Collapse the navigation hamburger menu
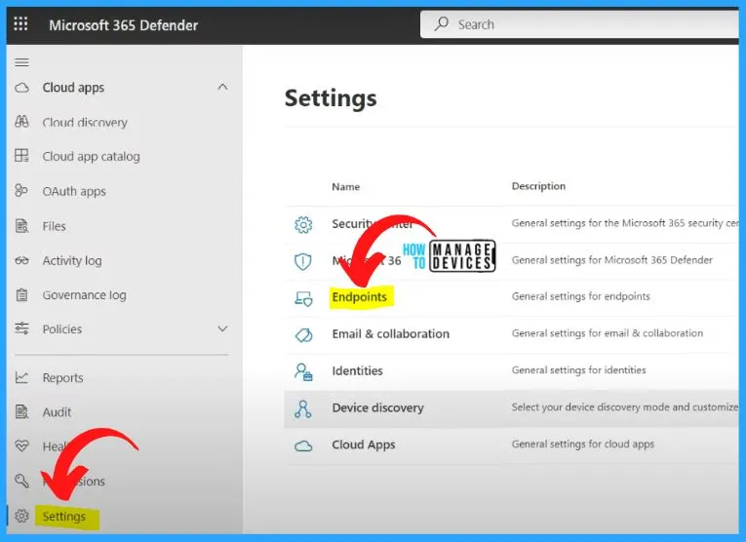The width and height of the screenshot is (746, 542). tap(21, 62)
